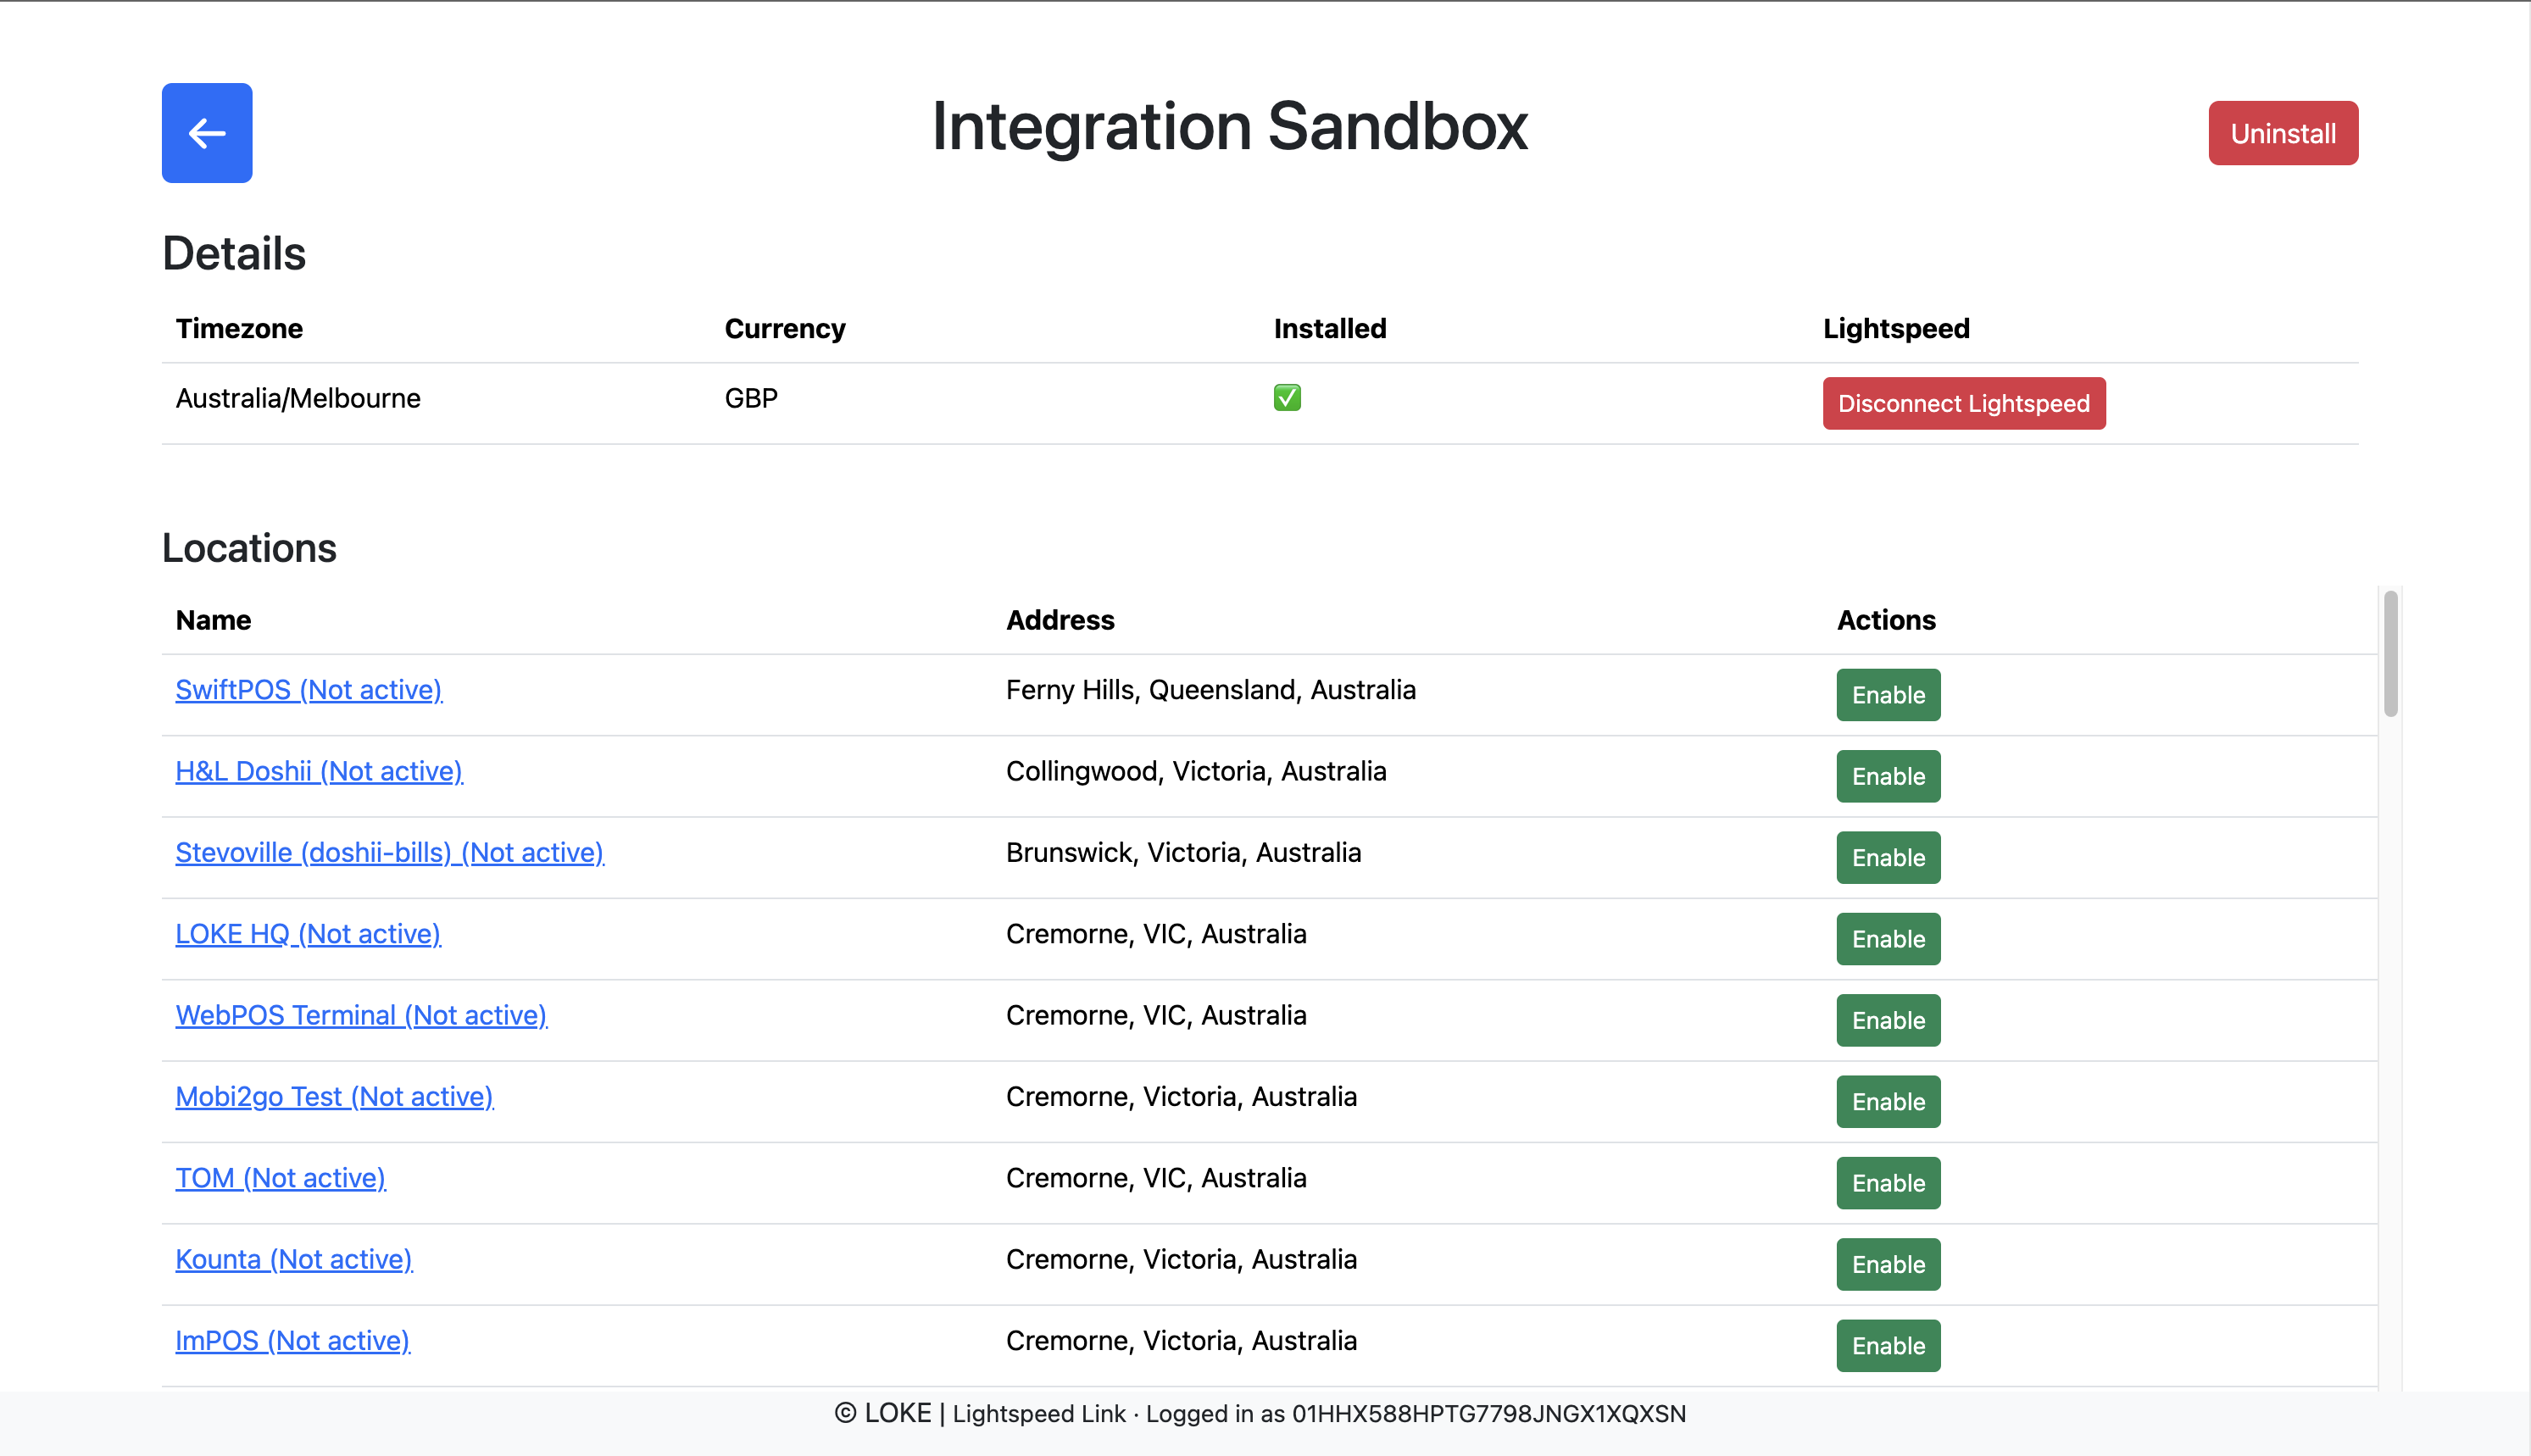Enable the Stevoville (doshii-bills) location
This screenshot has height=1456, width=2531.
point(1888,857)
